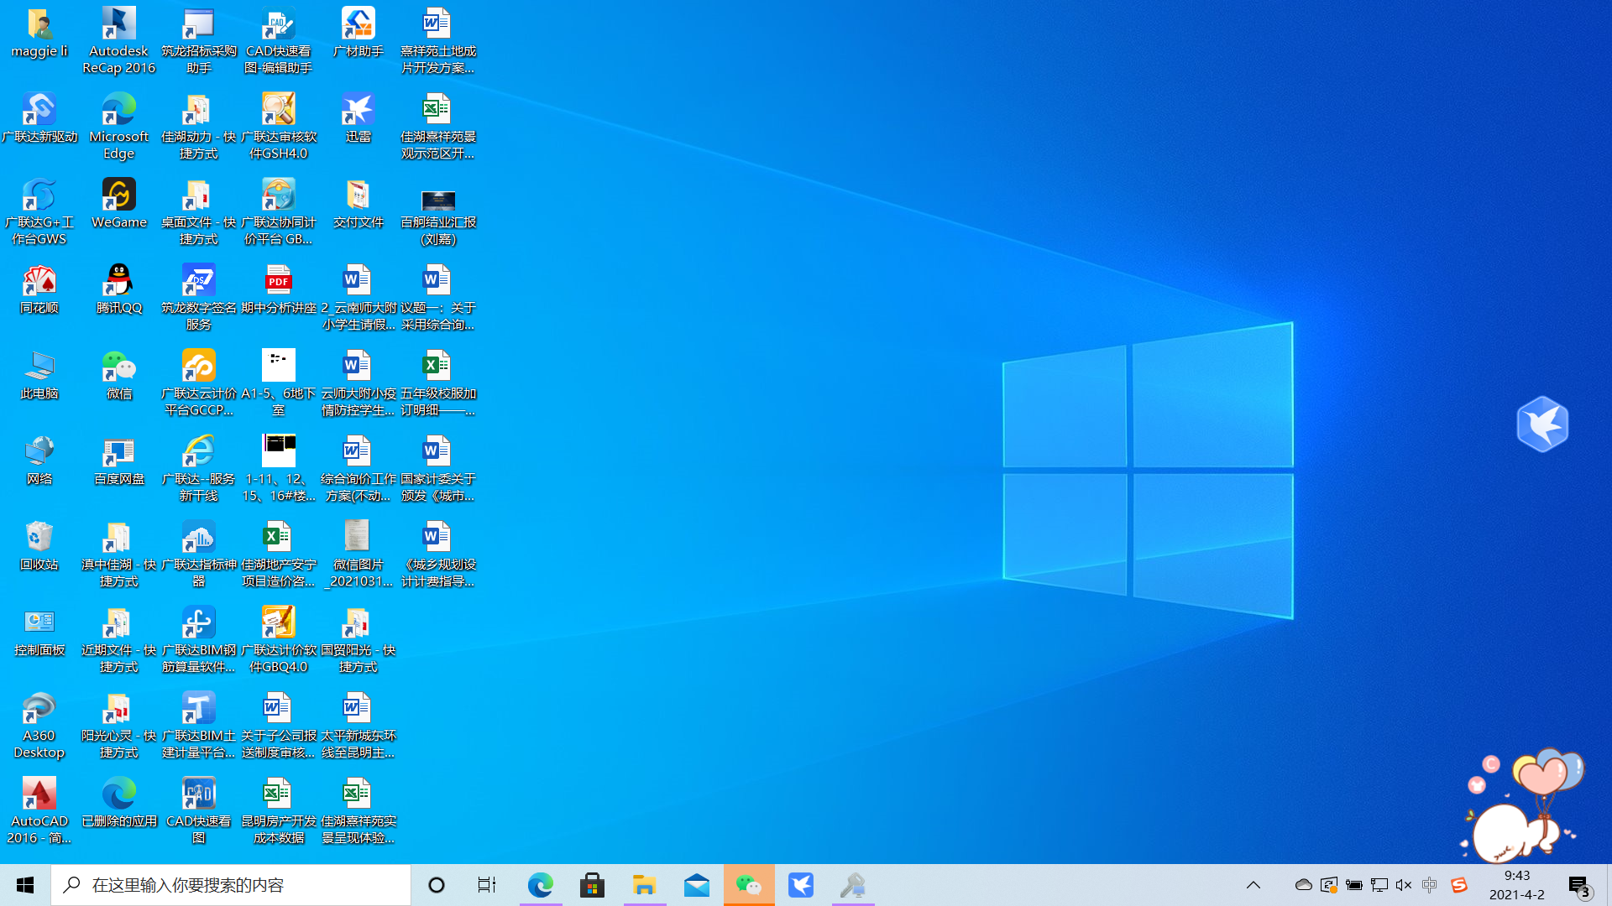1612x906 pixels.
Task: Open the 期中分析讲座 PDF file
Action: (279, 289)
